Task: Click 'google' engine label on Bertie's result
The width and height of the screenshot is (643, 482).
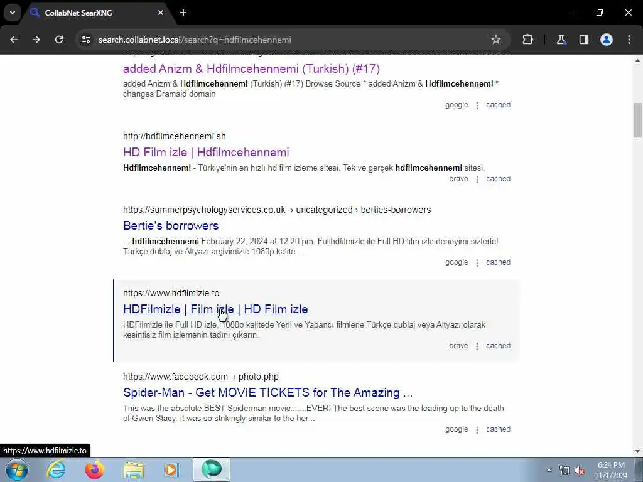Action: click(x=457, y=262)
